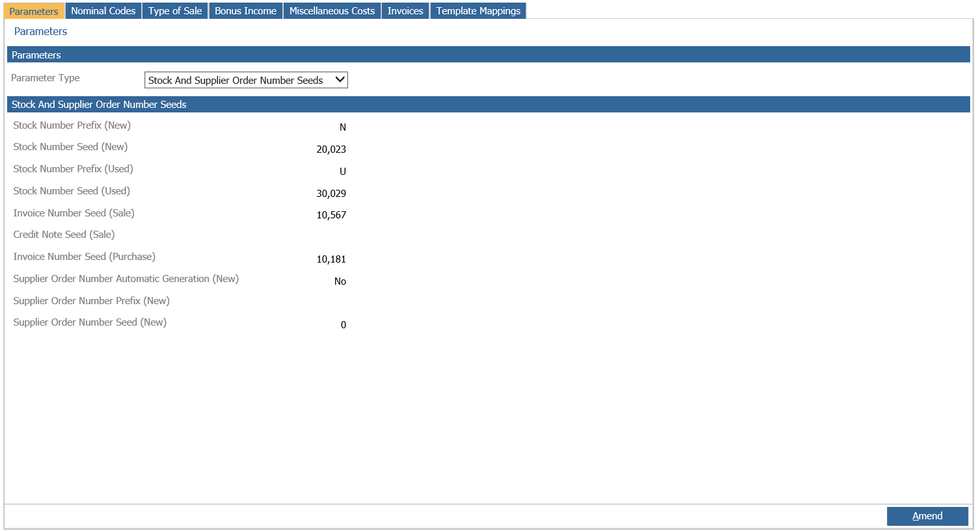Screen dimensions: 978x531
Task: Select the Invoice Number Seed (Purchase) value 10,181
Action: pyautogui.click(x=331, y=259)
